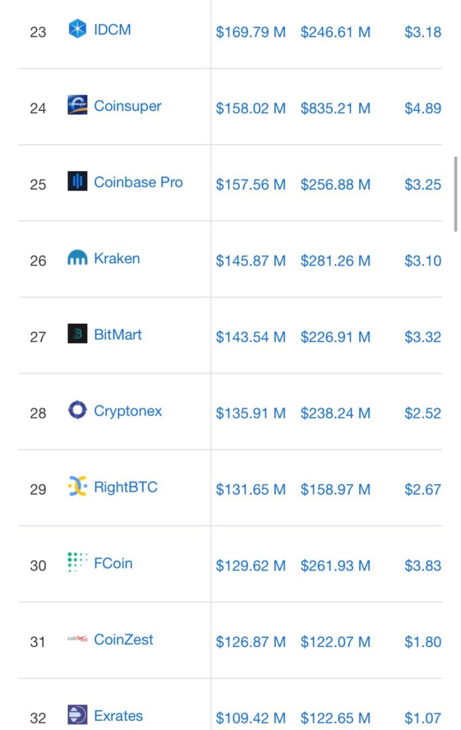Open the Coinbase Pro exchange link
This screenshot has height=730, width=461.
click(138, 182)
